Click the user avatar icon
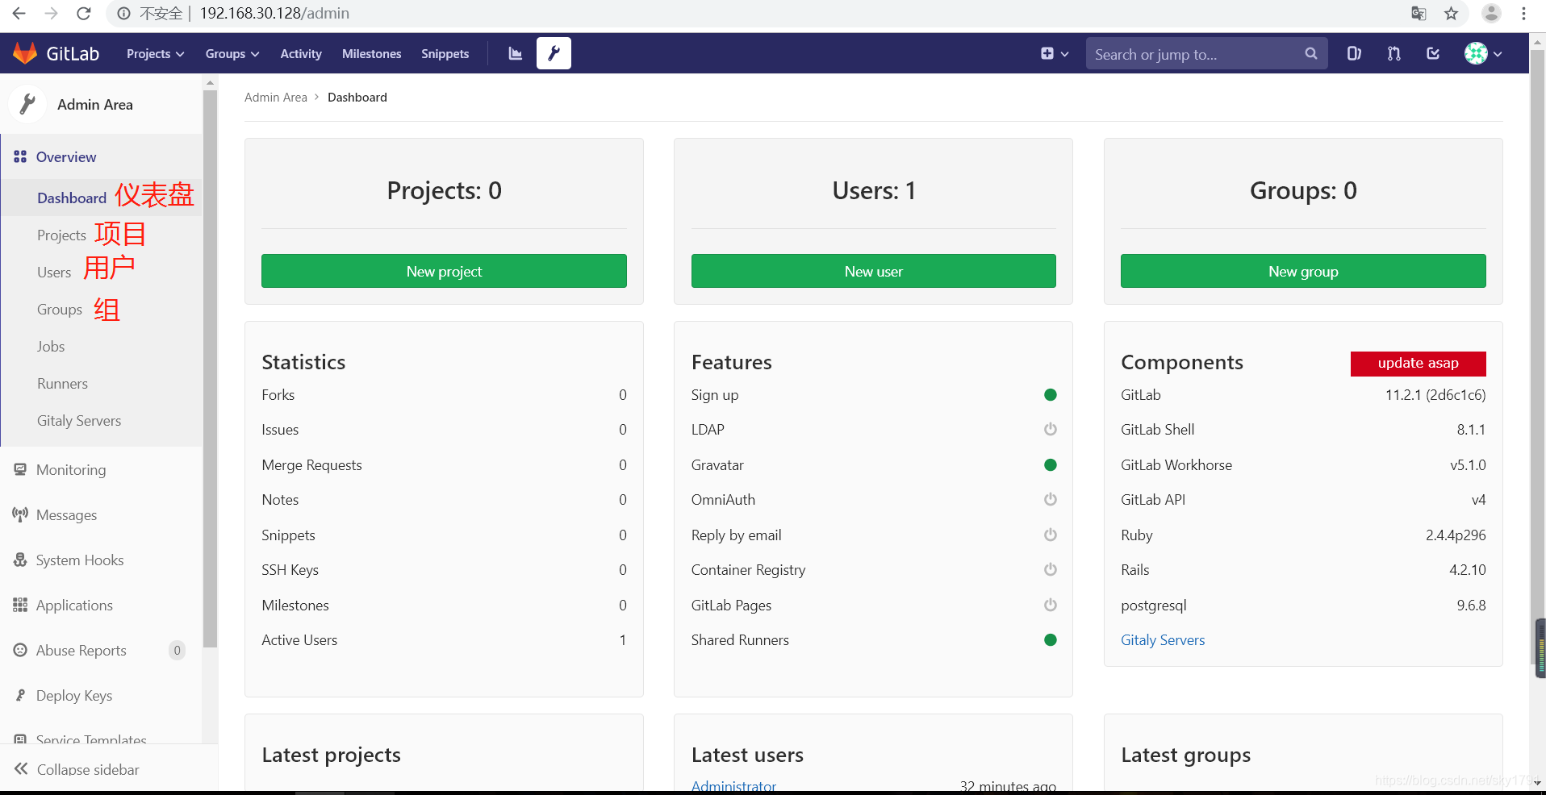Viewport: 1546px width, 795px height. [x=1476, y=53]
